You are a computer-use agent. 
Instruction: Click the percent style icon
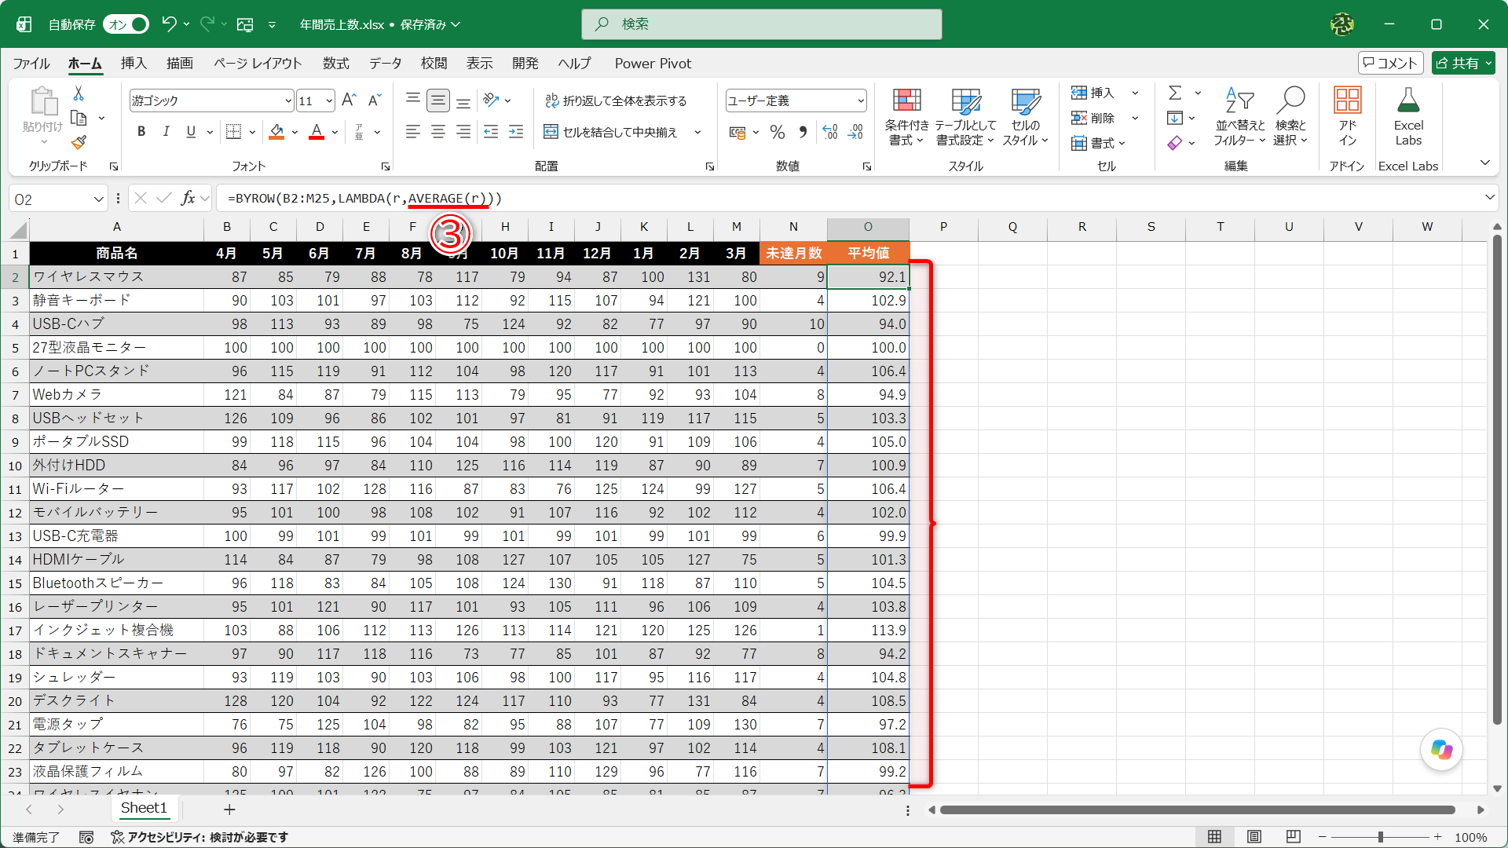point(778,132)
